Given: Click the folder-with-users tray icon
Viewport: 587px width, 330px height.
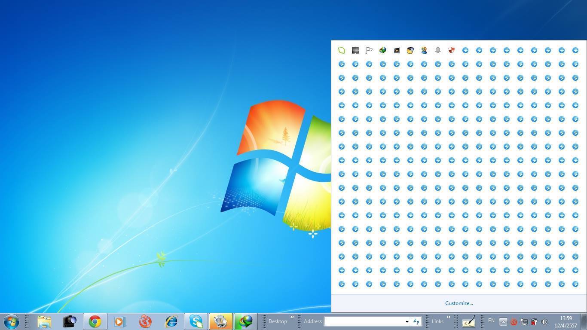Looking at the screenshot, I should pyautogui.click(x=410, y=50).
